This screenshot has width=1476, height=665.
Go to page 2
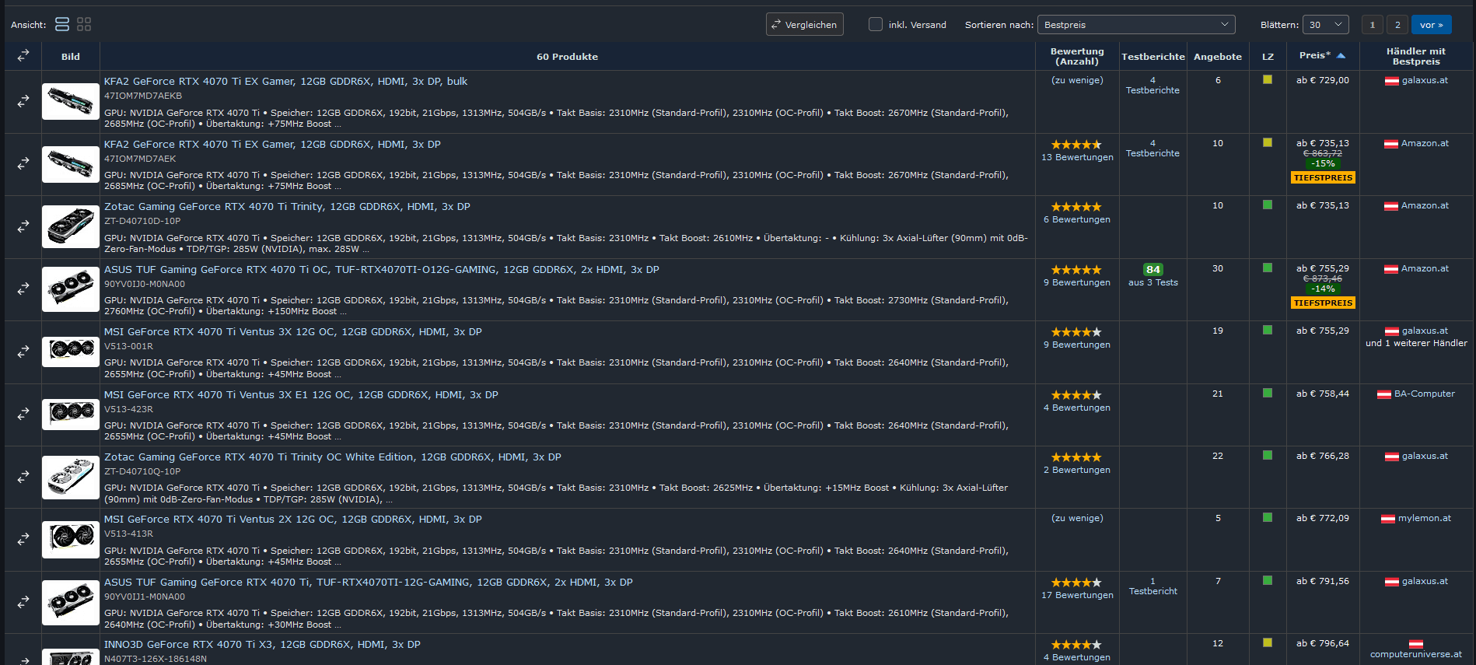1397,25
